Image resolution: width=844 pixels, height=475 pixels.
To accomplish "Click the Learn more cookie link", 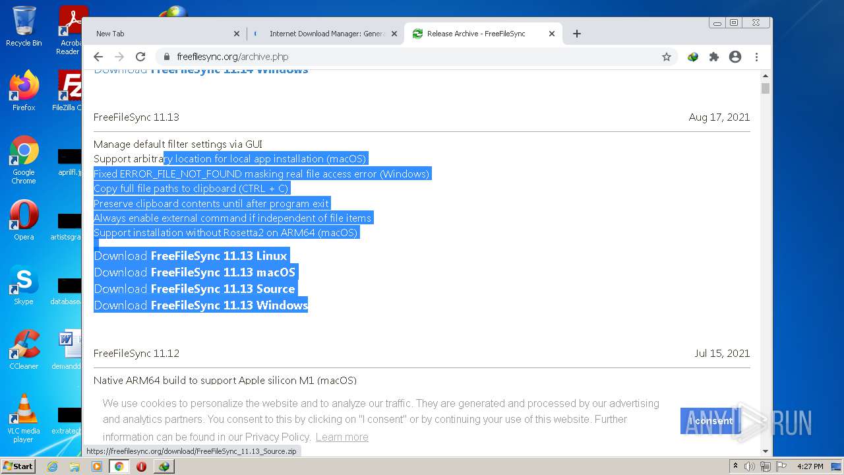I will pyautogui.click(x=342, y=437).
